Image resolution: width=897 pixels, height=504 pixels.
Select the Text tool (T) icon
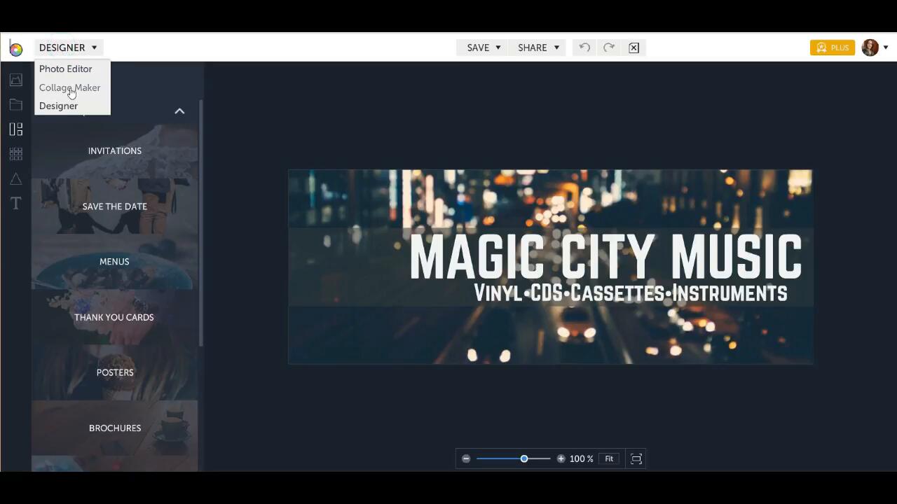pyautogui.click(x=15, y=204)
